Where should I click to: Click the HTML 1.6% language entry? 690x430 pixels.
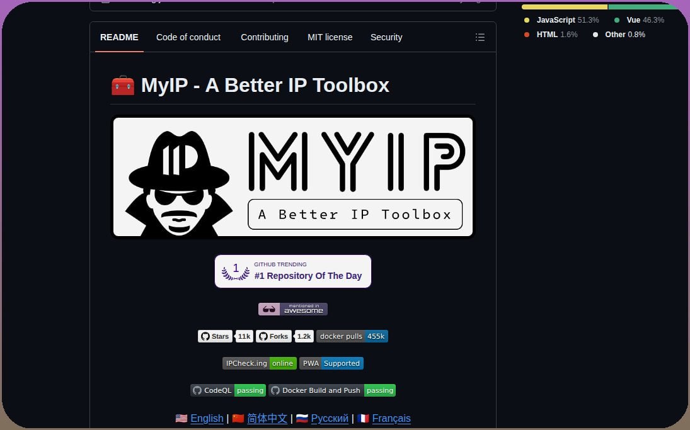coord(551,35)
